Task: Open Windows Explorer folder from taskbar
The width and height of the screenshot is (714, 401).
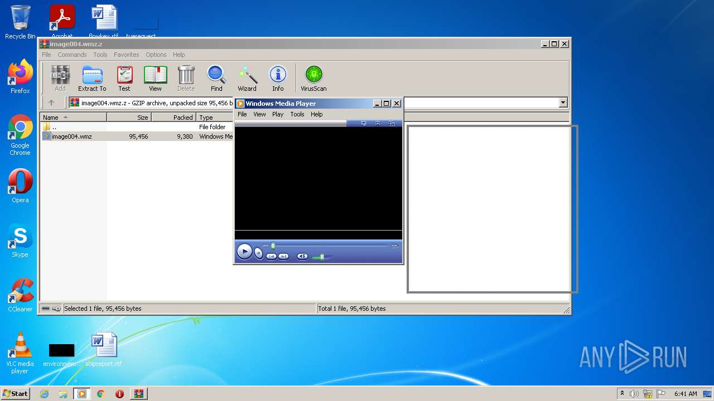Action: click(x=63, y=394)
